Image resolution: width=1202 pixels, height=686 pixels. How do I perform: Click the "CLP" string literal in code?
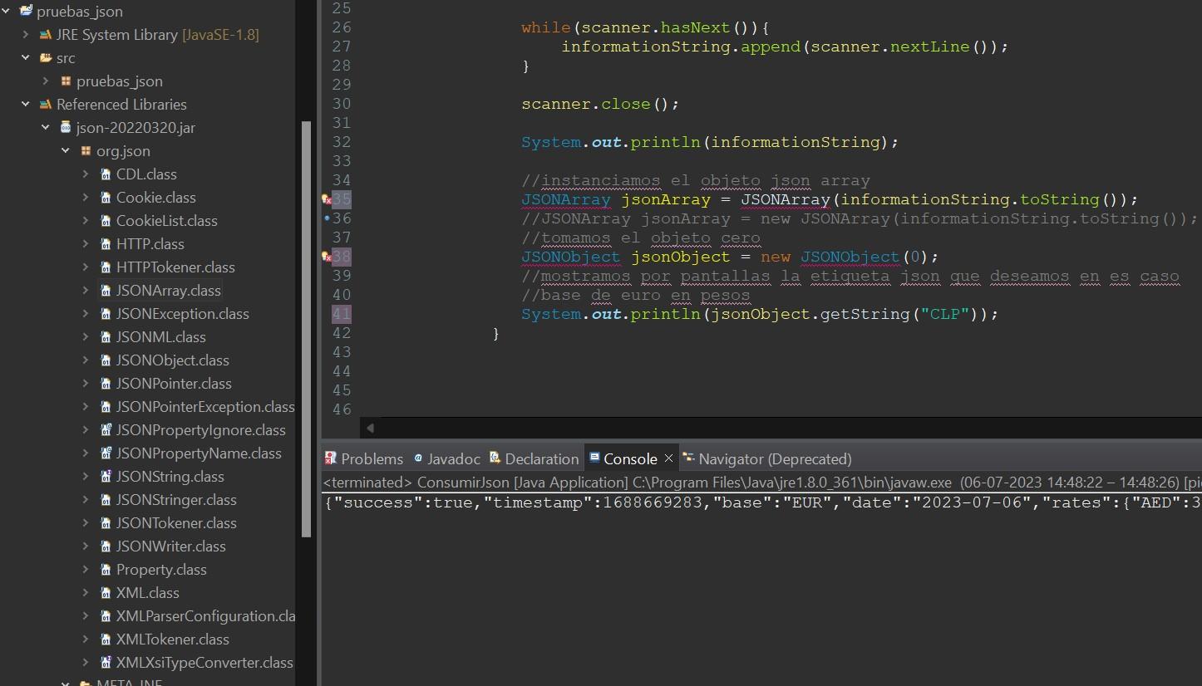944,314
